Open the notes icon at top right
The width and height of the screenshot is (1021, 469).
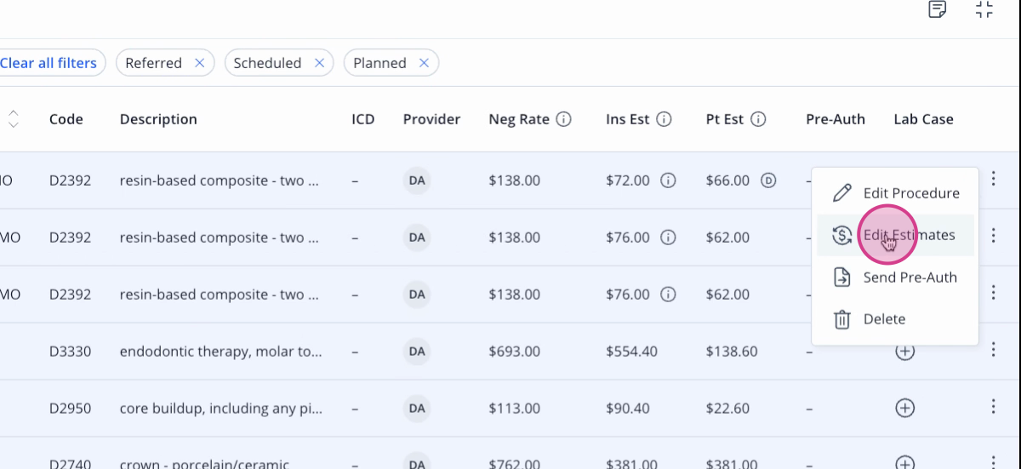[x=937, y=10]
